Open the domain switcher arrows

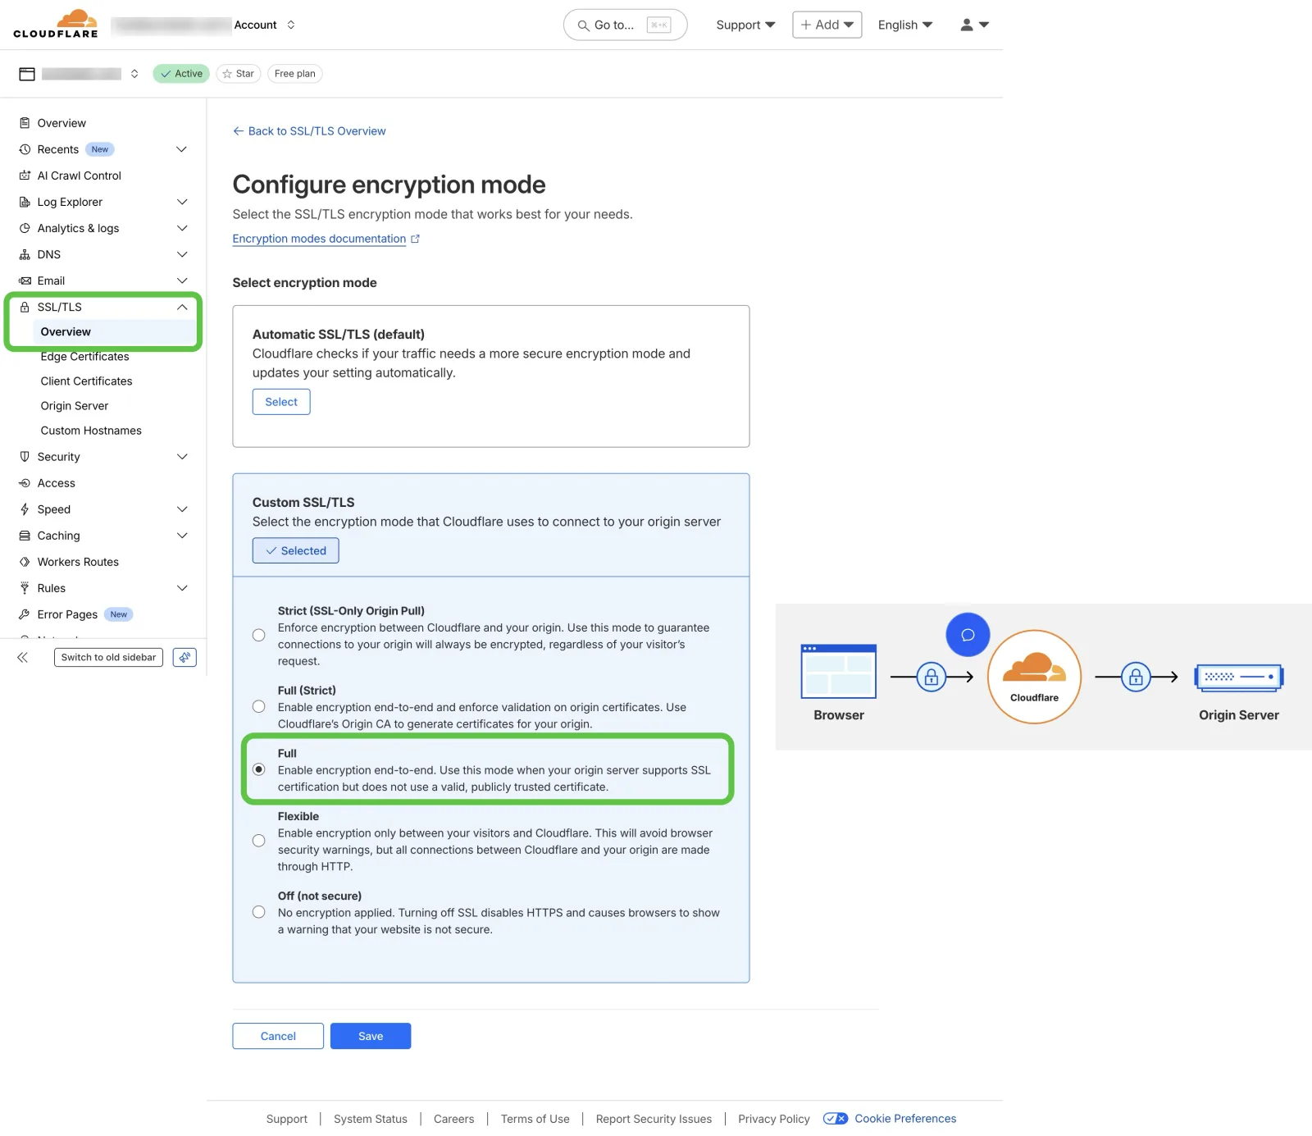click(134, 74)
